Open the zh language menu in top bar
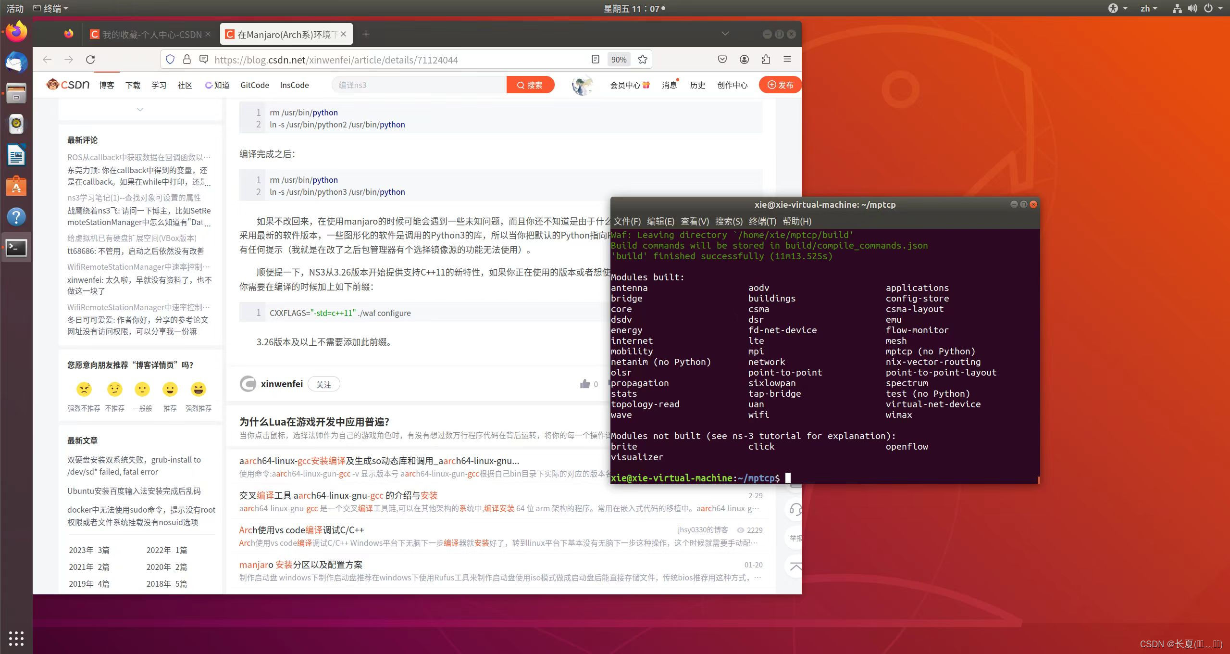This screenshot has height=654, width=1230. click(1149, 8)
